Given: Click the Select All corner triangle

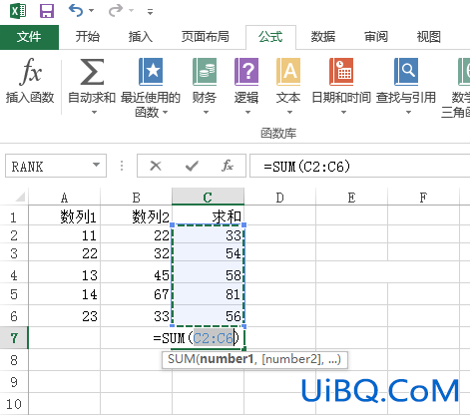Looking at the screenshot, I should tap(20, 198).
